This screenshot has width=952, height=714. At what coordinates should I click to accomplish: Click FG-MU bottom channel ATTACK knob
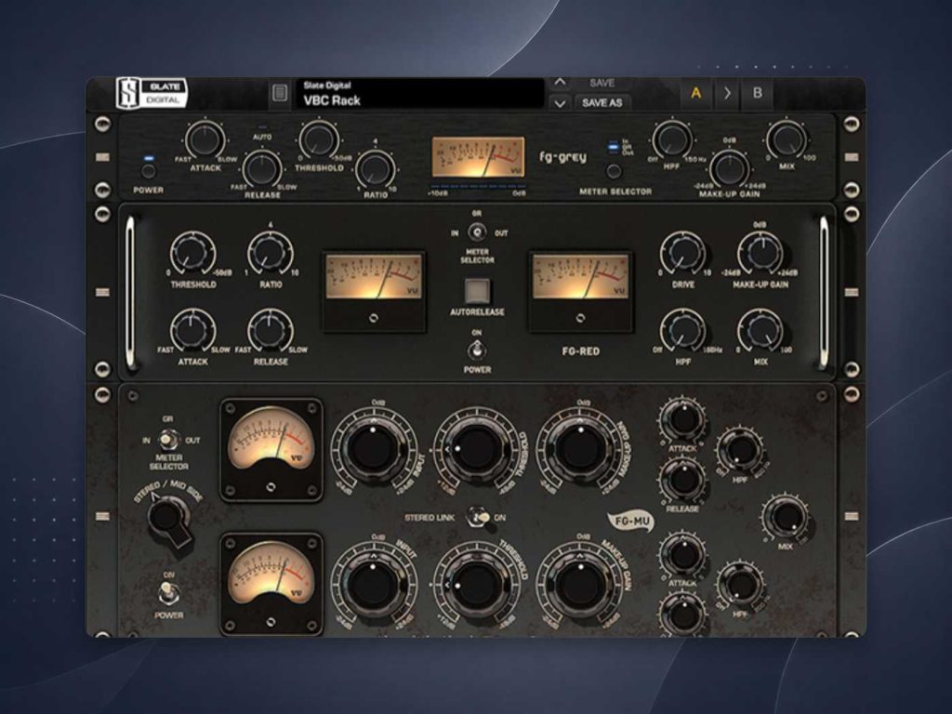coord(683,554)
